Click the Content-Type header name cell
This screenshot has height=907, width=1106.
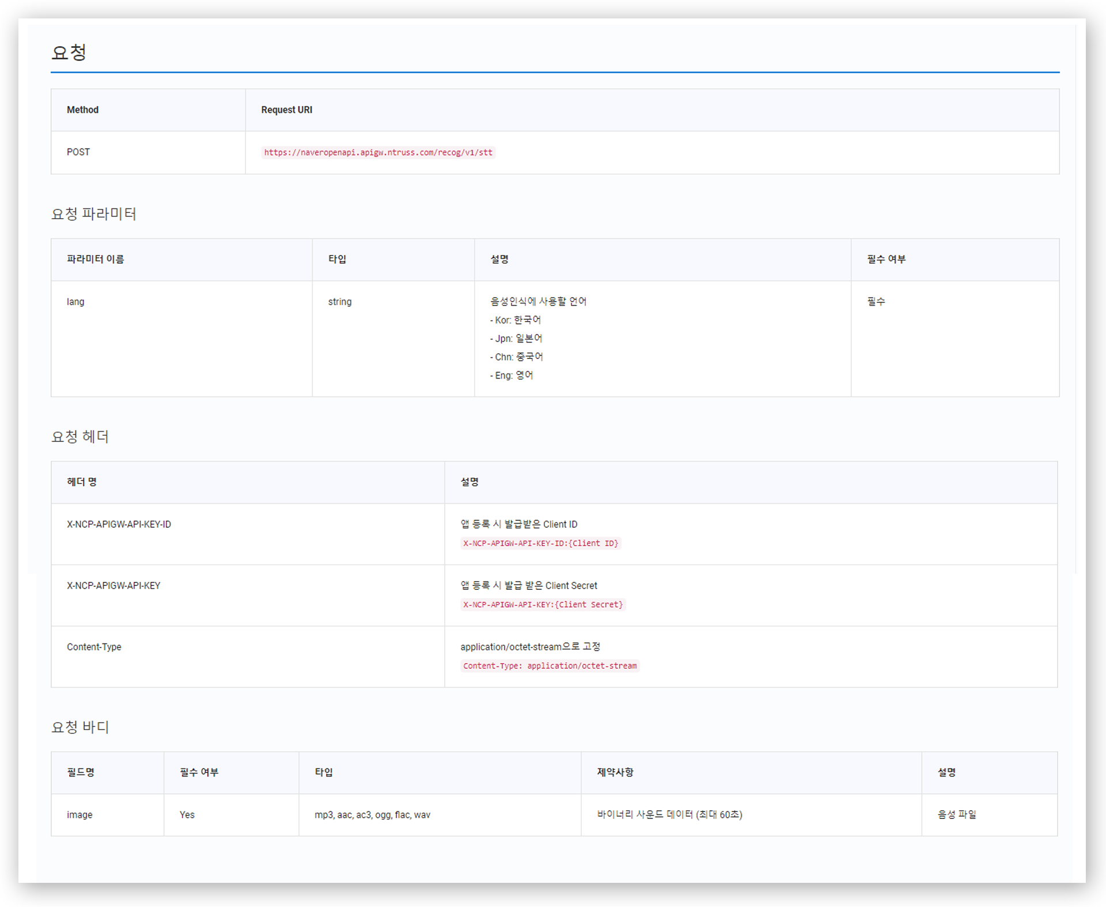(x=94, y=647)
